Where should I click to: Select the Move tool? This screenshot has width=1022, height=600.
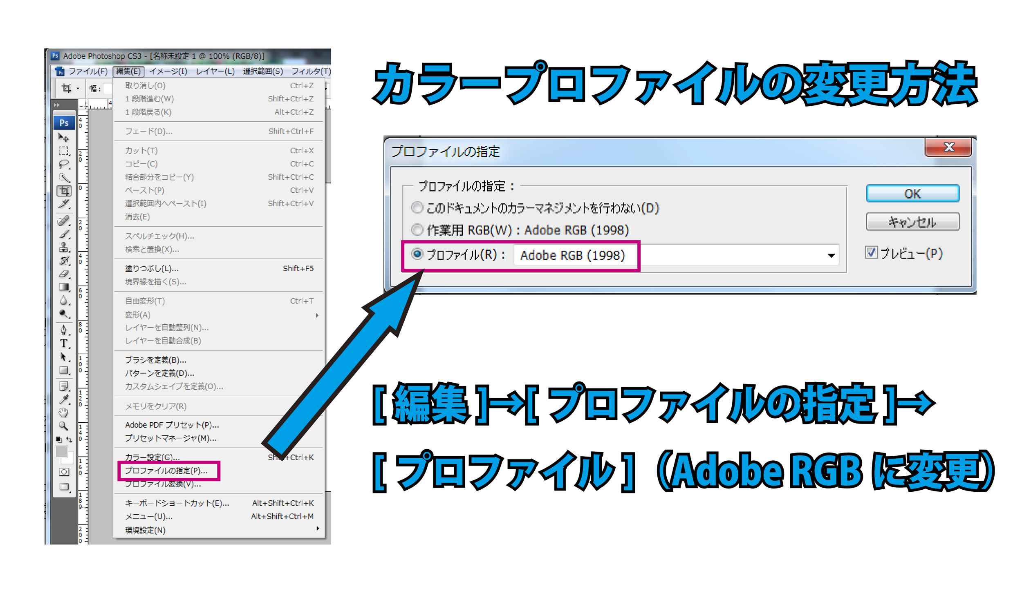pyautogui.click(x=63, y=138)
